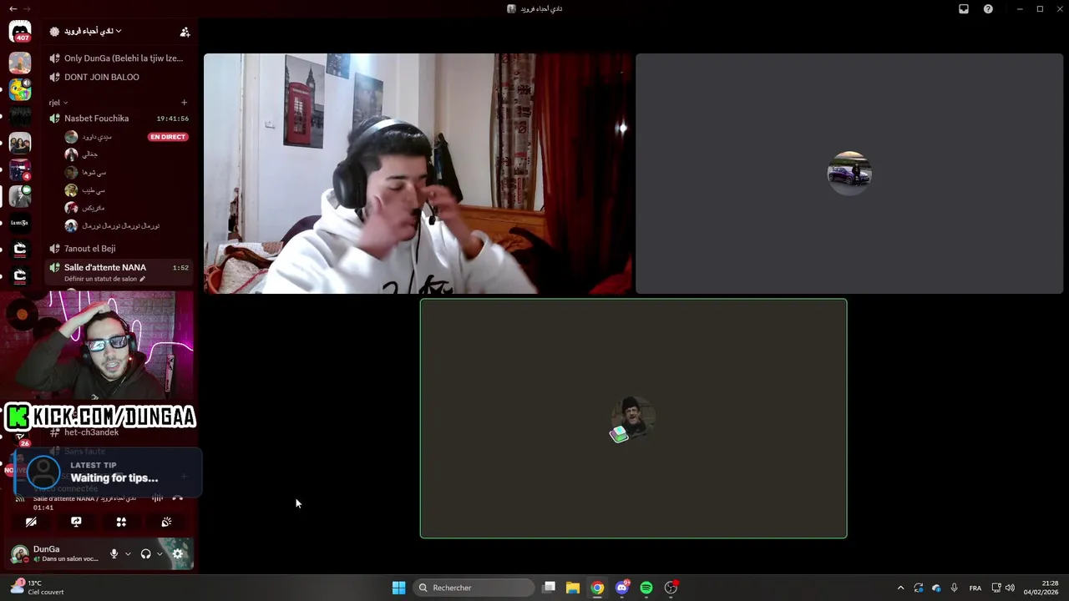Open user settings gear
This screenshot has height=601, width=1069.
177,553
